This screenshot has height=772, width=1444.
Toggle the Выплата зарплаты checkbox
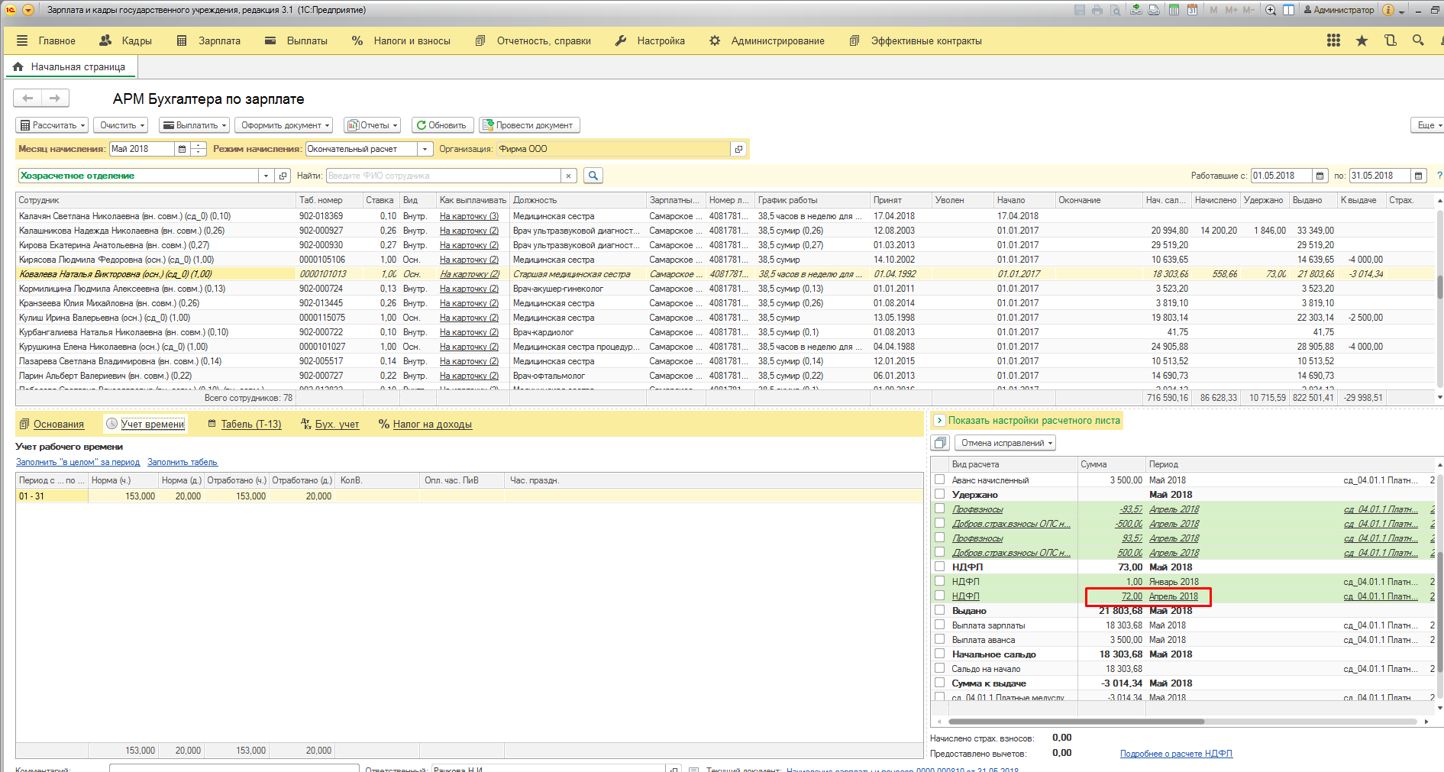tap(940, 625)
